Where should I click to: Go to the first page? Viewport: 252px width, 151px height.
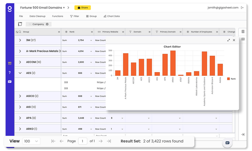(x=53, y=141)
